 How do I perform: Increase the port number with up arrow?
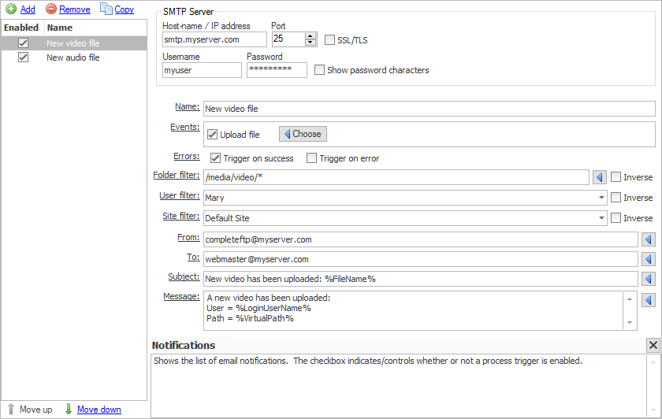click(x=310, y=35)
